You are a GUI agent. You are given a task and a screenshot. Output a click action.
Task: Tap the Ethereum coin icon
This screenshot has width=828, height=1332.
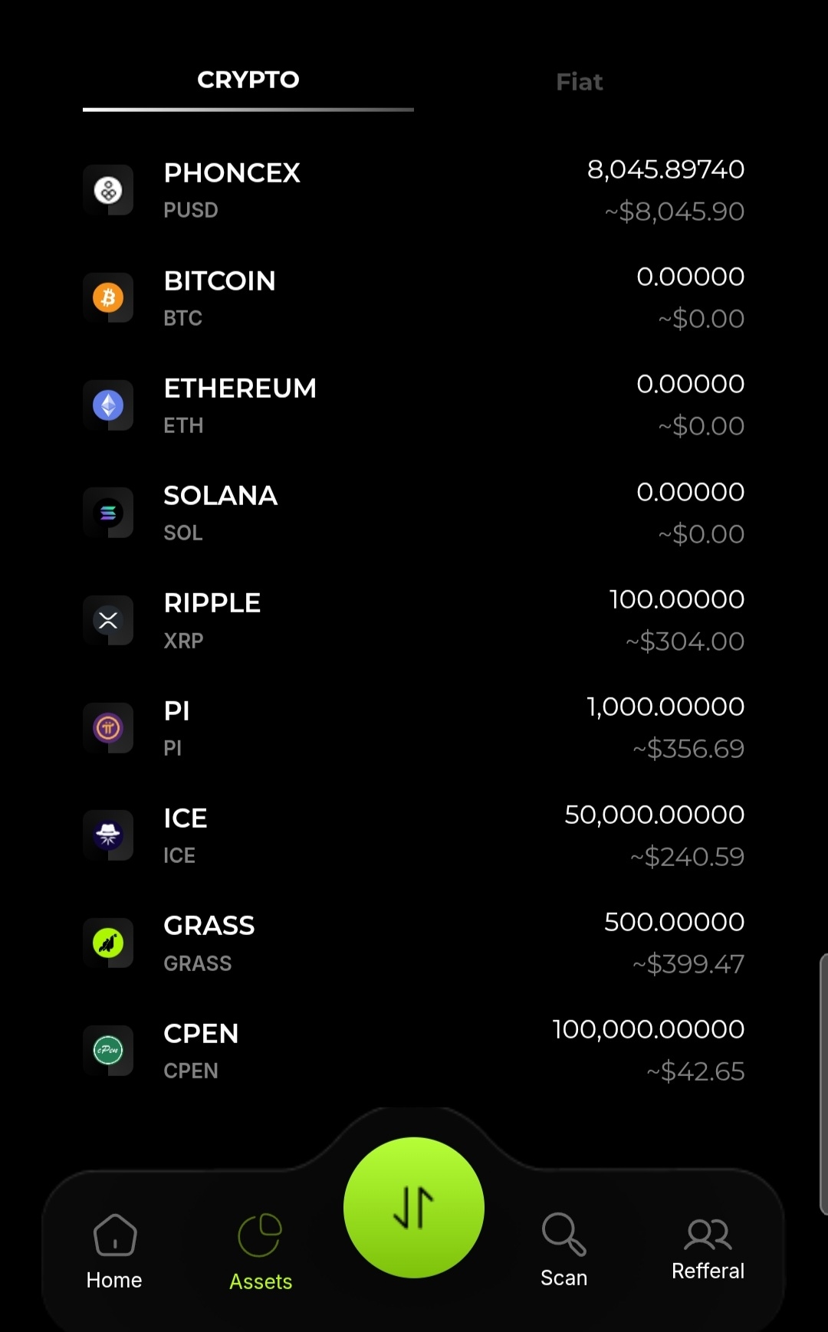click(108, 405)
